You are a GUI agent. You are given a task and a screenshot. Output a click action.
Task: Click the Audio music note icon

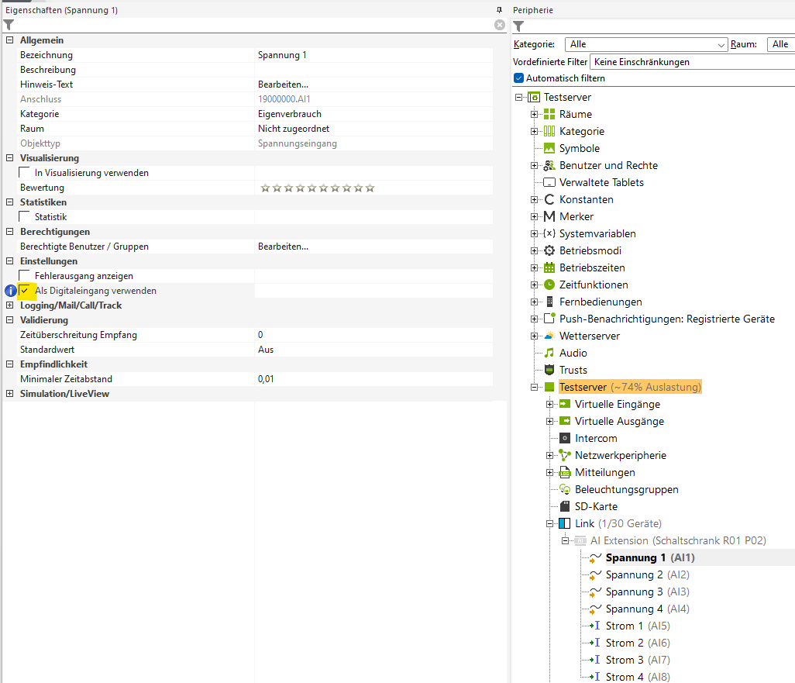point(549,353)
